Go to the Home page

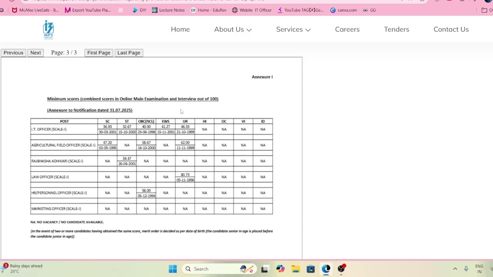[180, 29]
